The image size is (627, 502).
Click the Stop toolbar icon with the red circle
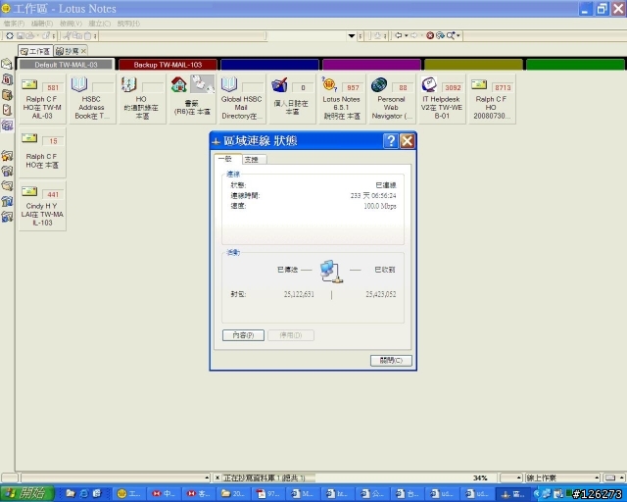pyautogui.click(x=430, y=35)
